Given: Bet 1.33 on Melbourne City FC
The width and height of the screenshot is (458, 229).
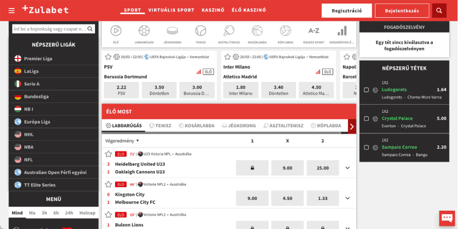Looking at the screenshot, I should click(x=323, y=198).
